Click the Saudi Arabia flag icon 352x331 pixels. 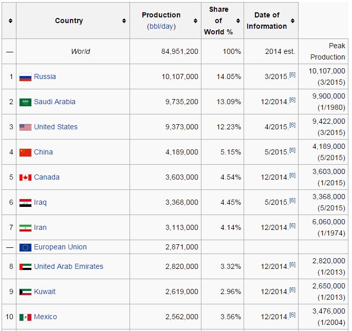click(x=25, y=102)
